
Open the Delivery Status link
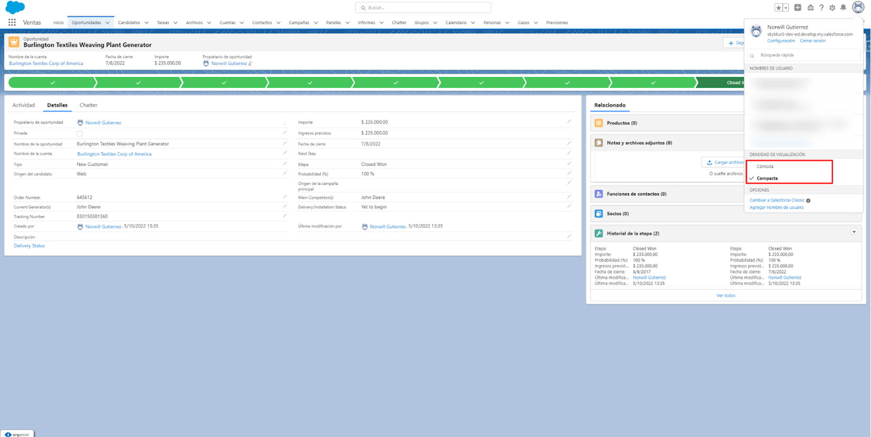coord(29,246)
